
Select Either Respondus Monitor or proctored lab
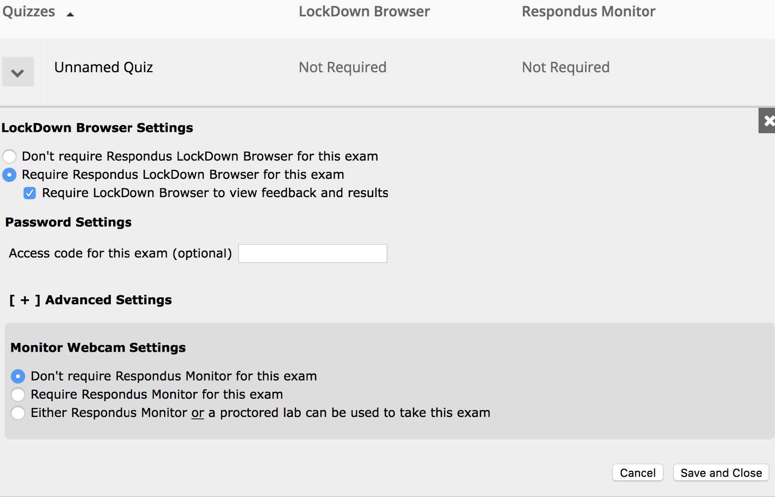pyautogui.click(x=18, y=413)
